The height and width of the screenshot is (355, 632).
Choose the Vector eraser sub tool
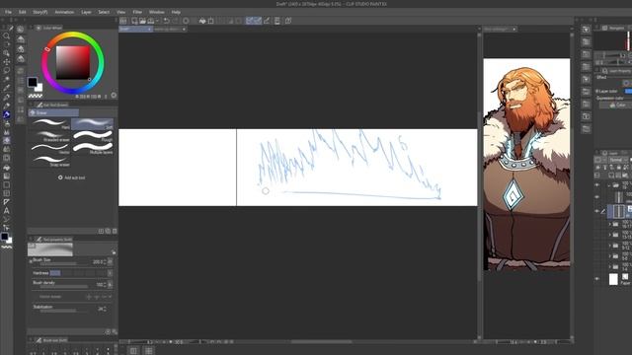(x=50, y=149)
